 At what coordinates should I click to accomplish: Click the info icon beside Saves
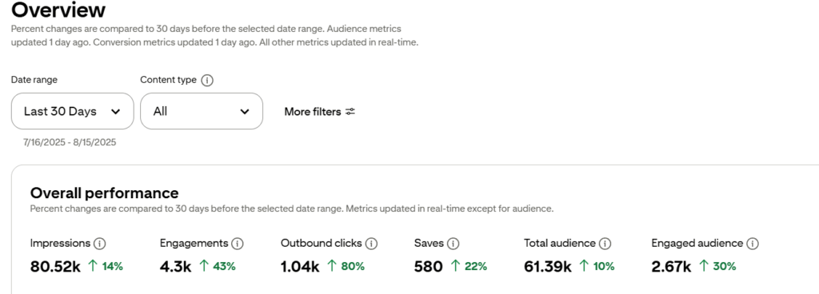point(453,244)
